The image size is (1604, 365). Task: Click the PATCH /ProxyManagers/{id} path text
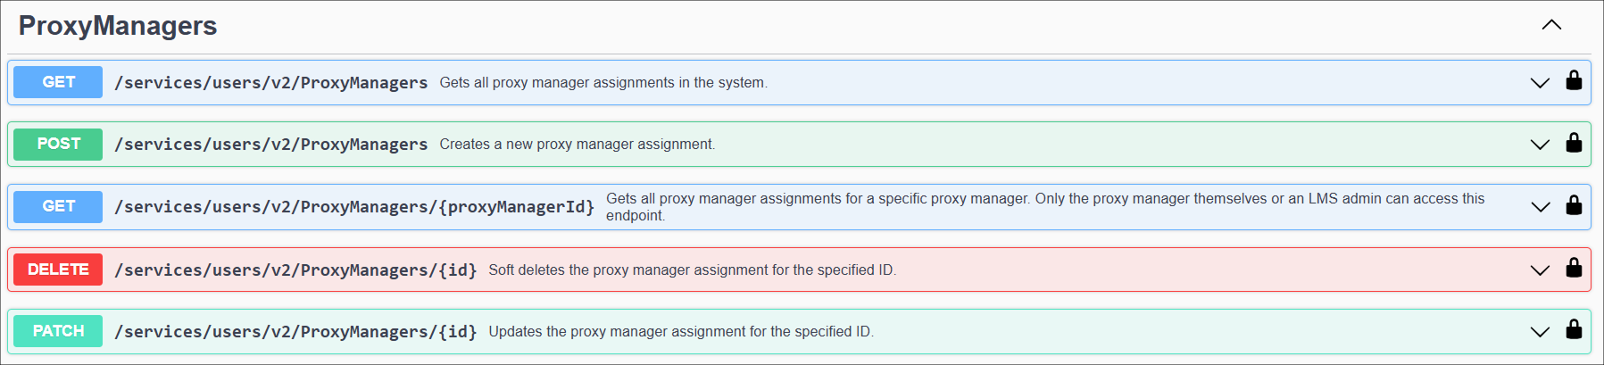click(295, 331)
